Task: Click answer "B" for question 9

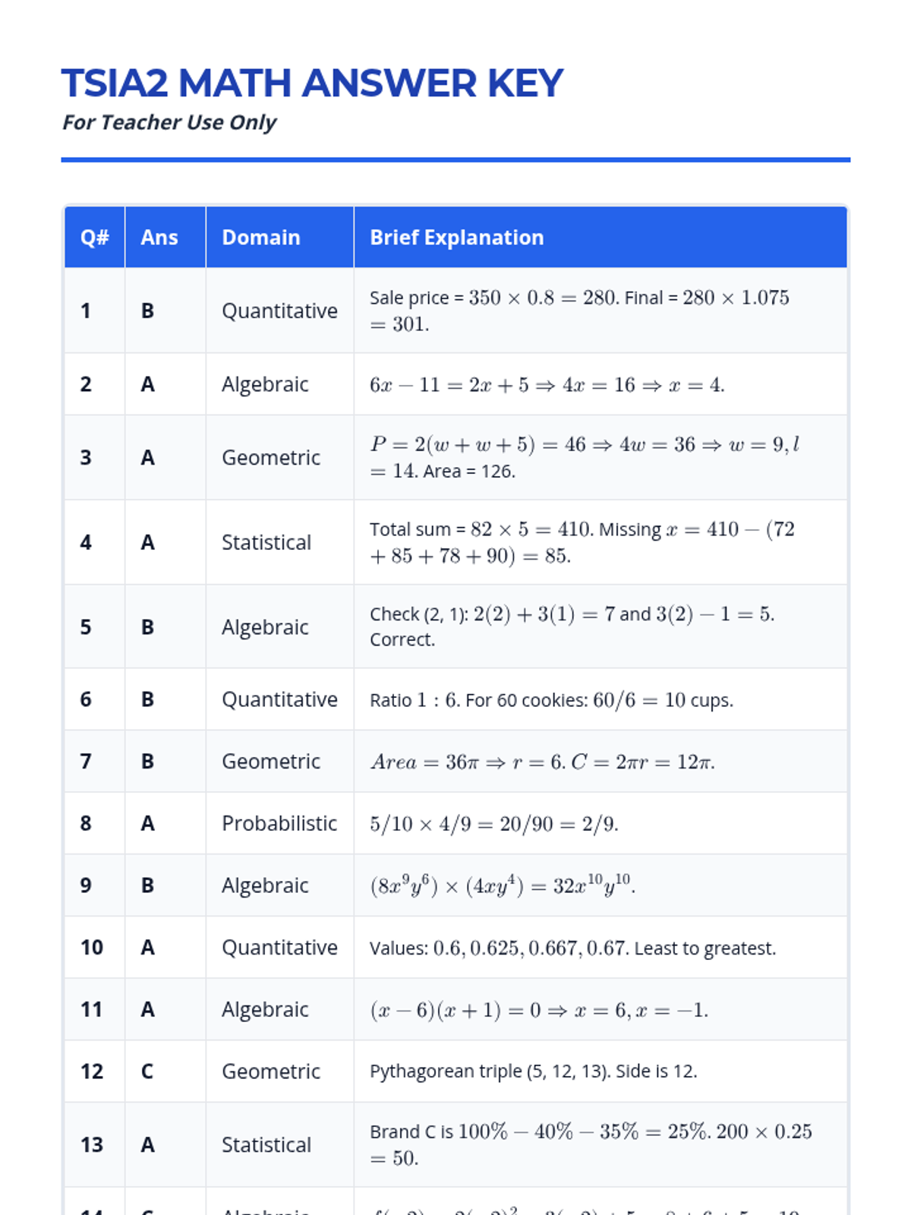Action: click(x=148, y=885)
